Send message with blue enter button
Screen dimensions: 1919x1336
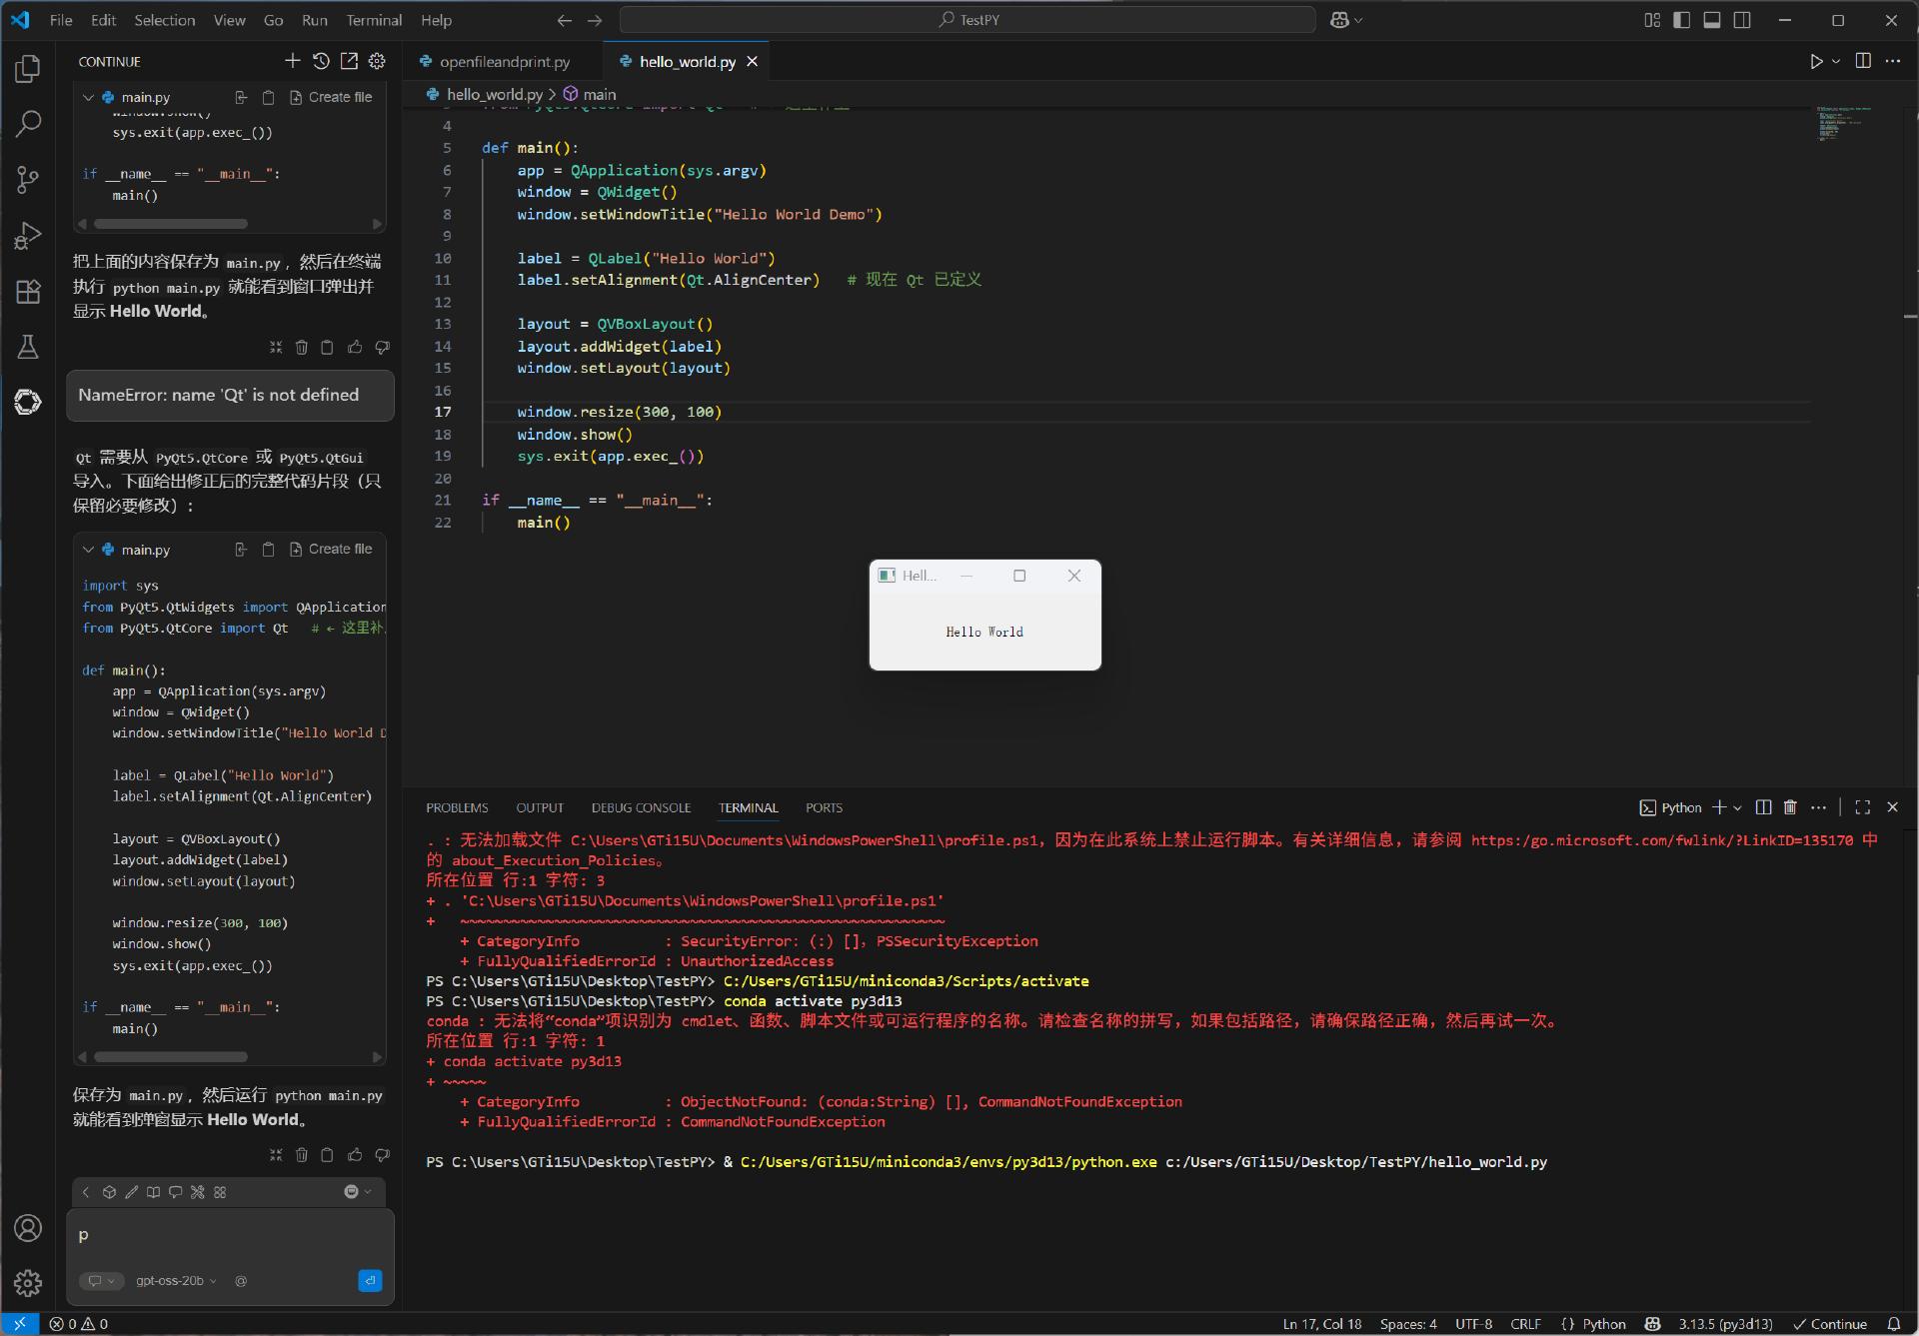(x=369, y=1280)
